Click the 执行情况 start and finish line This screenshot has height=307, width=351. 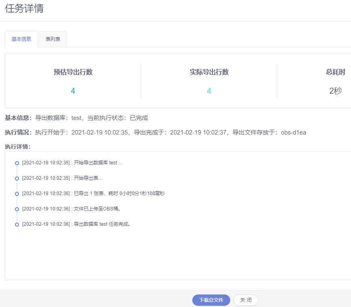coord(156,132)
